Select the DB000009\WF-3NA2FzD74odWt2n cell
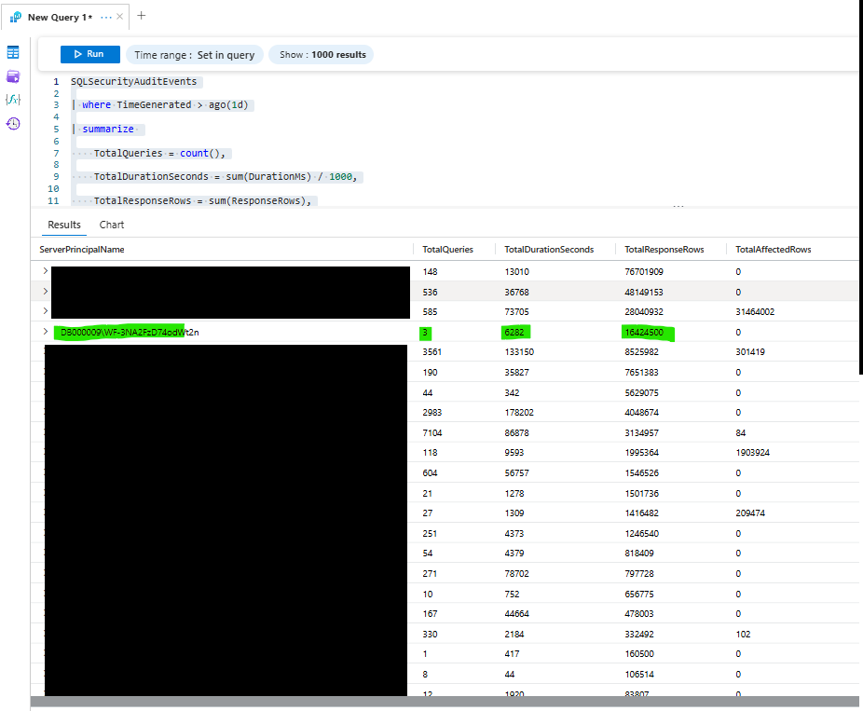Screen dimensions: 863x711 pos(130,333)
